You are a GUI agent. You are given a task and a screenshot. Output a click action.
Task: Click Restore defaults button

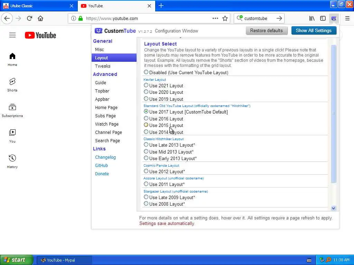(x=267, y=30)
